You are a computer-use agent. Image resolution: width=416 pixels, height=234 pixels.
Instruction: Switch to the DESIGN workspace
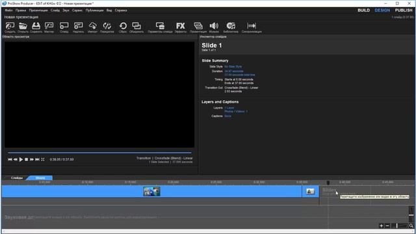coord(382,10)
